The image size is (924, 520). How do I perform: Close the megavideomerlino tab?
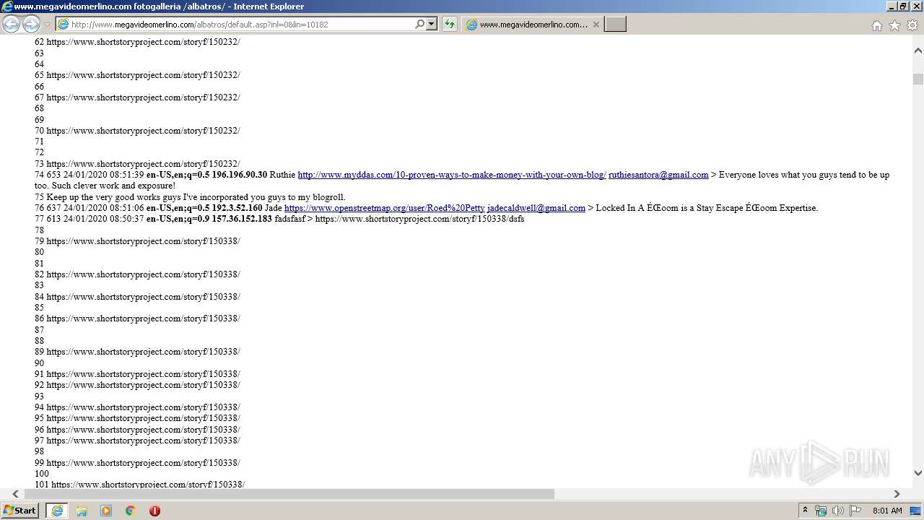(596, 25)
